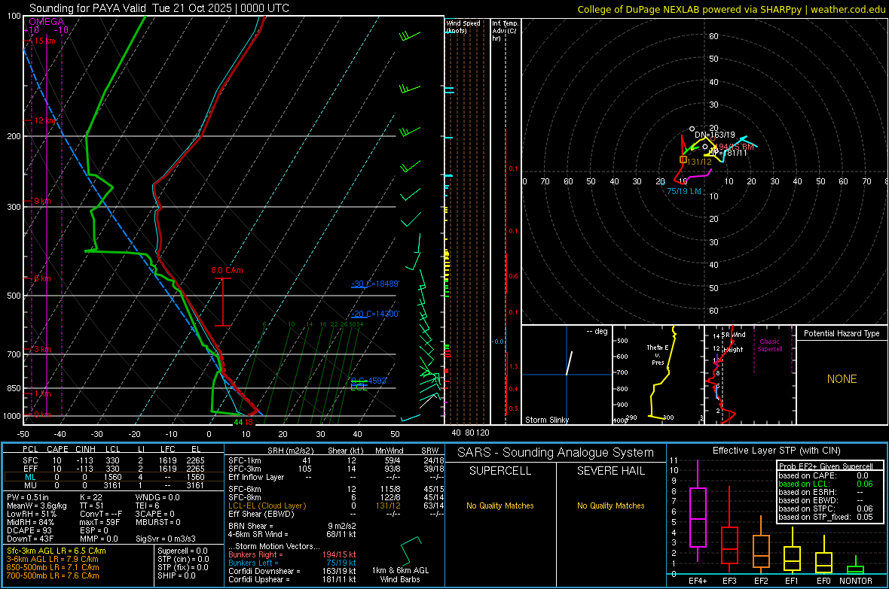Click the 'SFC-1km' shear row label
The width and height of the screenshot is (889, 589).
point(245,460)
